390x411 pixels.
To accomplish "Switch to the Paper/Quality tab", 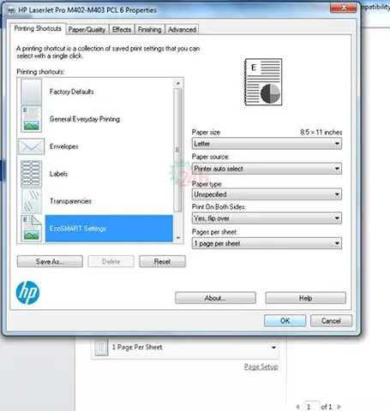I will point(87,30).
